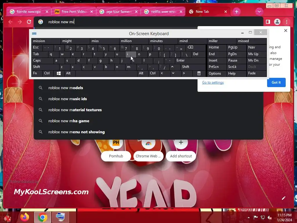Screen dimensions: 297x223
Task: Switch to the pga tour farmers tab
Action: coord(119,12)
